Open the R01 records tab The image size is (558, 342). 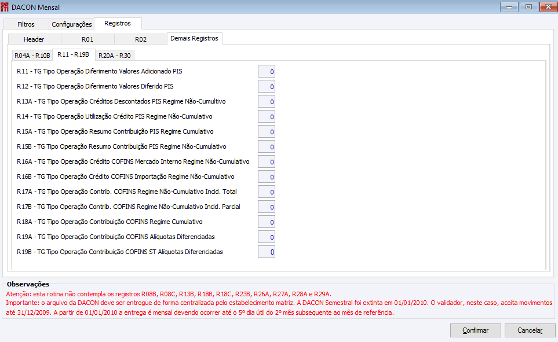tap(87, 39)
